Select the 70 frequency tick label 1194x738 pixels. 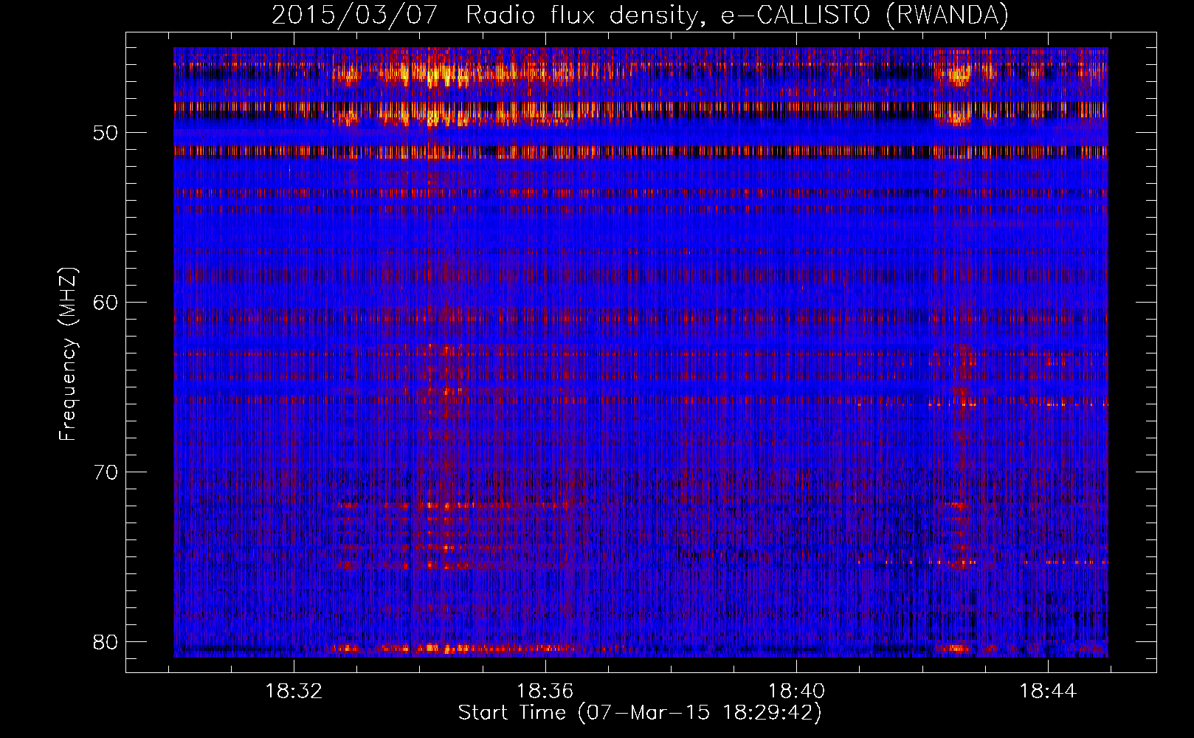[105, 472]
